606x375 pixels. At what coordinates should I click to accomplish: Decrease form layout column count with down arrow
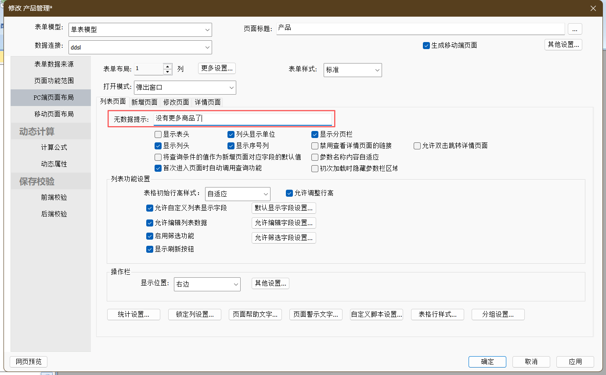coord(167,72)
